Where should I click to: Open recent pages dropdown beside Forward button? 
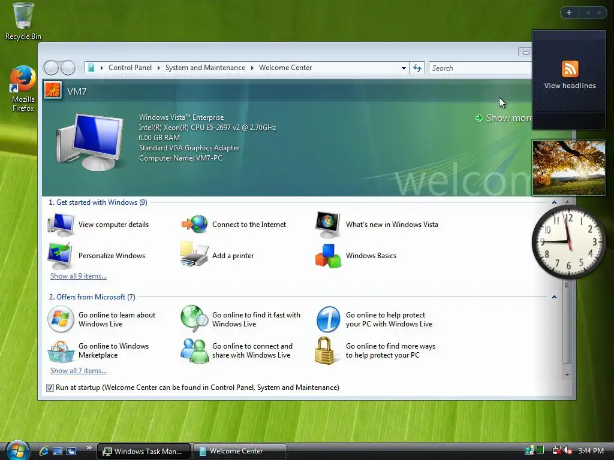pos(80,68)
